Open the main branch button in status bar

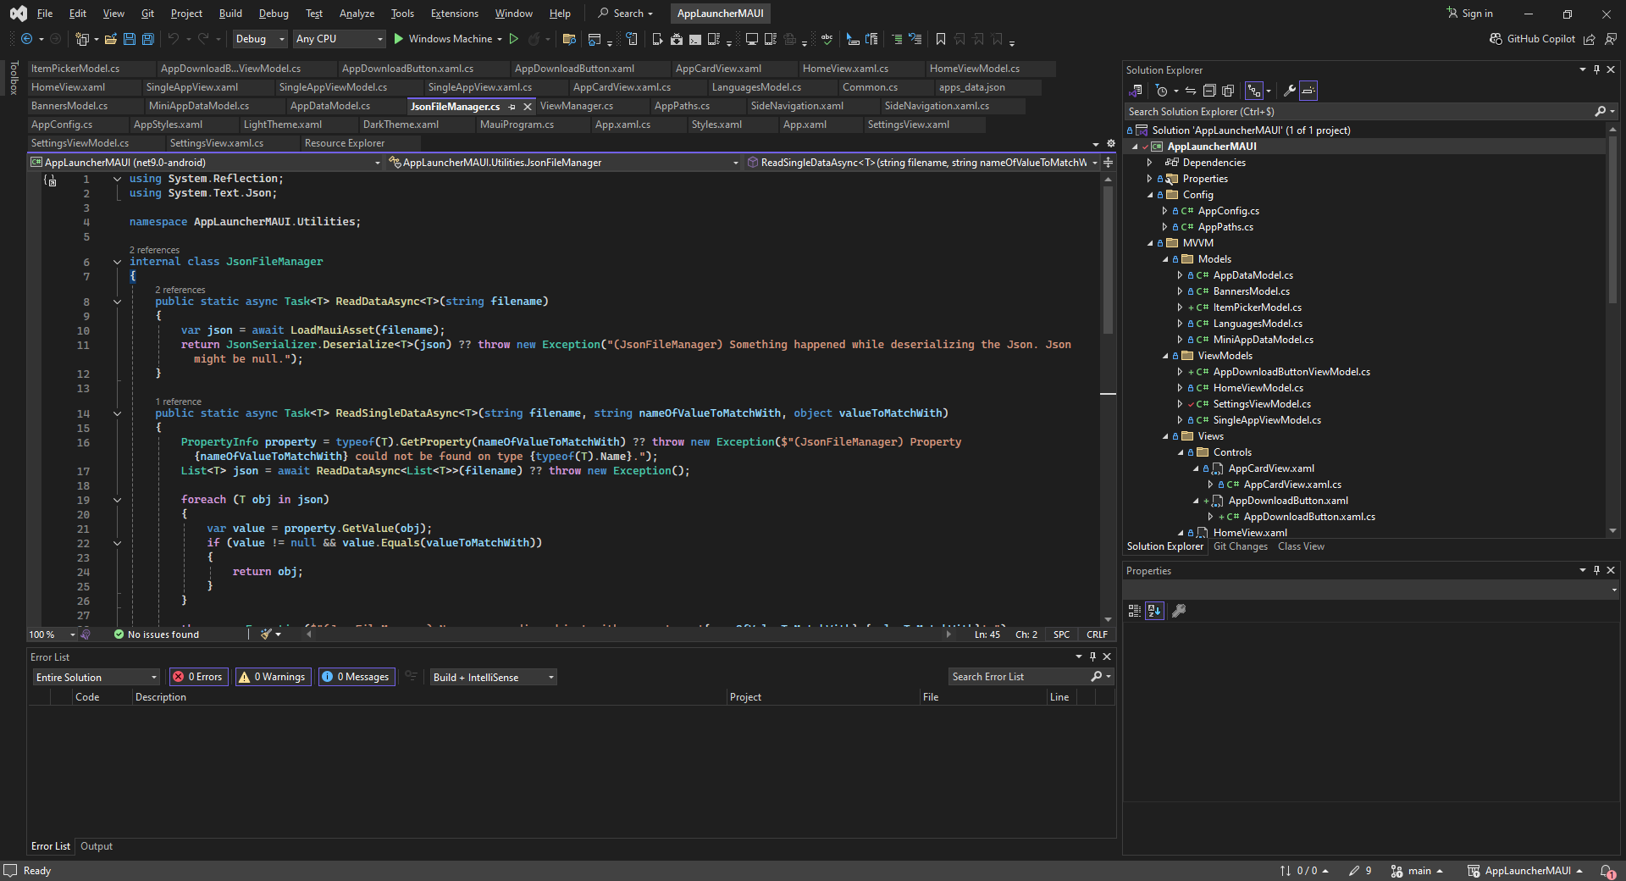pos(1417,871)
